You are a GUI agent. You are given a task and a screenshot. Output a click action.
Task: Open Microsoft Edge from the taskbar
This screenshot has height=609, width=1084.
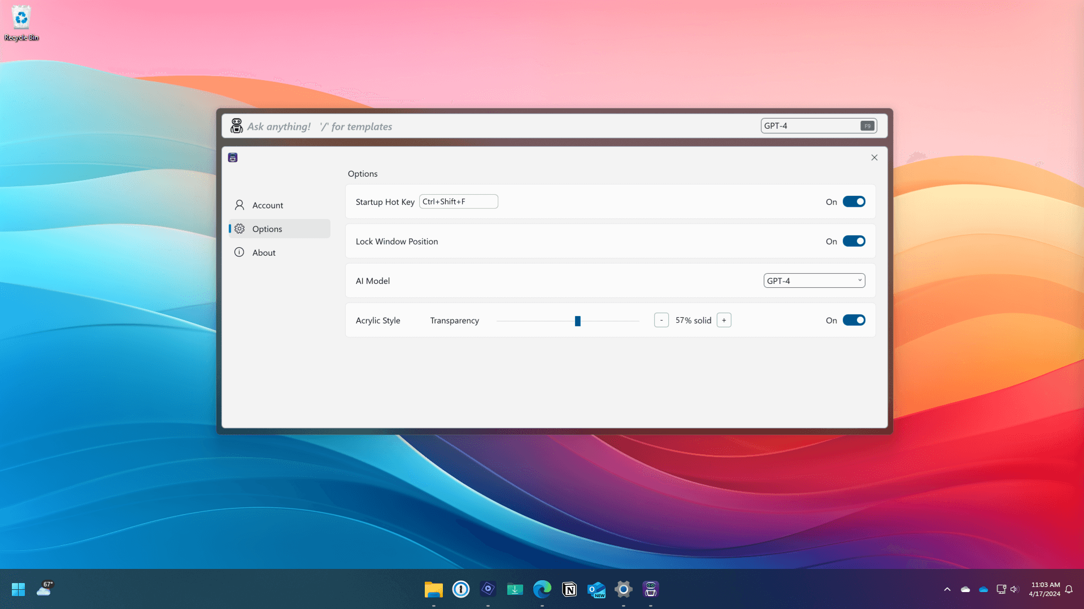(542, 589)
